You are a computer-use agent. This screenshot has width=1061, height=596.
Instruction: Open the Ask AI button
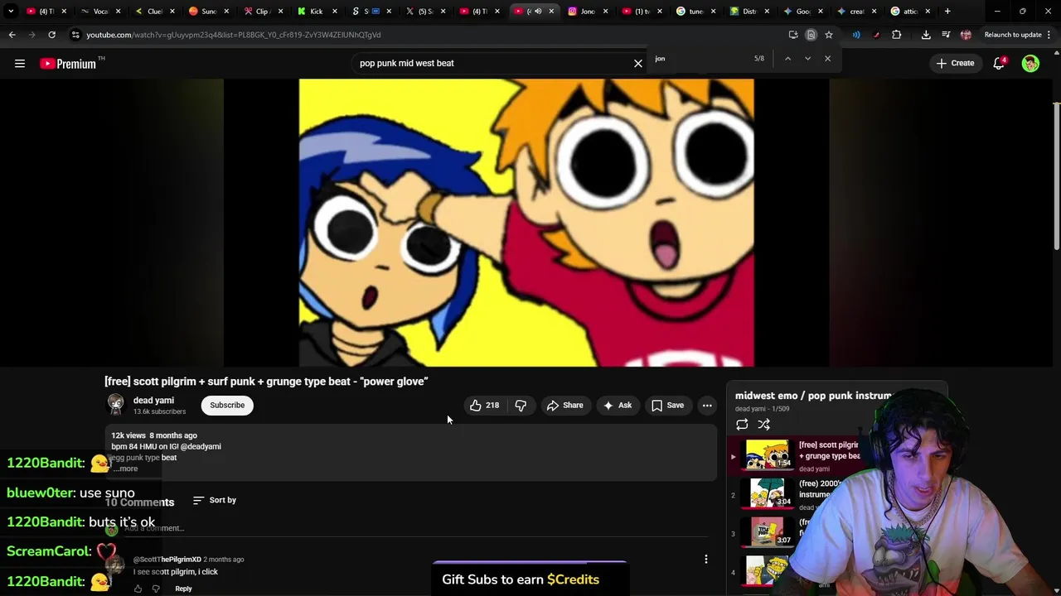pyautogui.click(x=618, y=405)
